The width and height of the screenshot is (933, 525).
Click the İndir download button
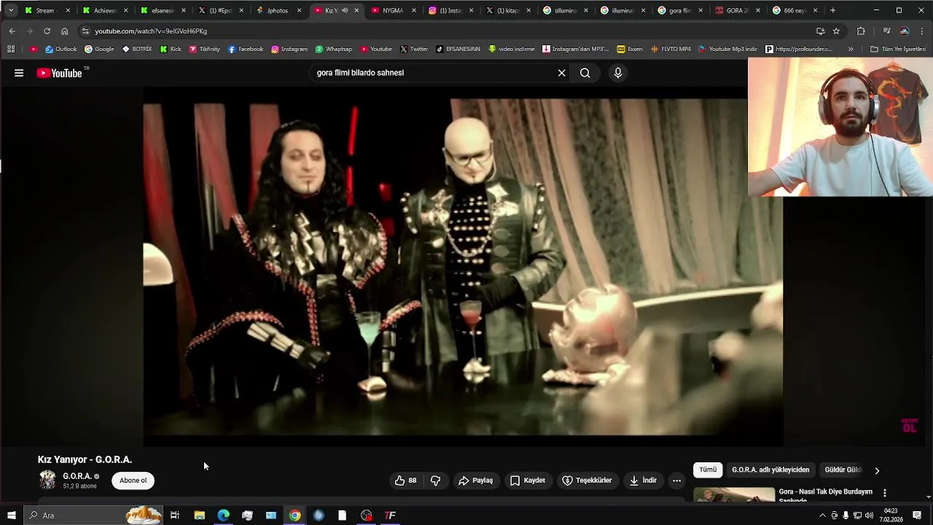click(643, 481)
